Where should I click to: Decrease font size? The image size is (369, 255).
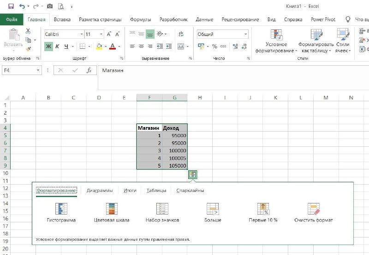118,34
